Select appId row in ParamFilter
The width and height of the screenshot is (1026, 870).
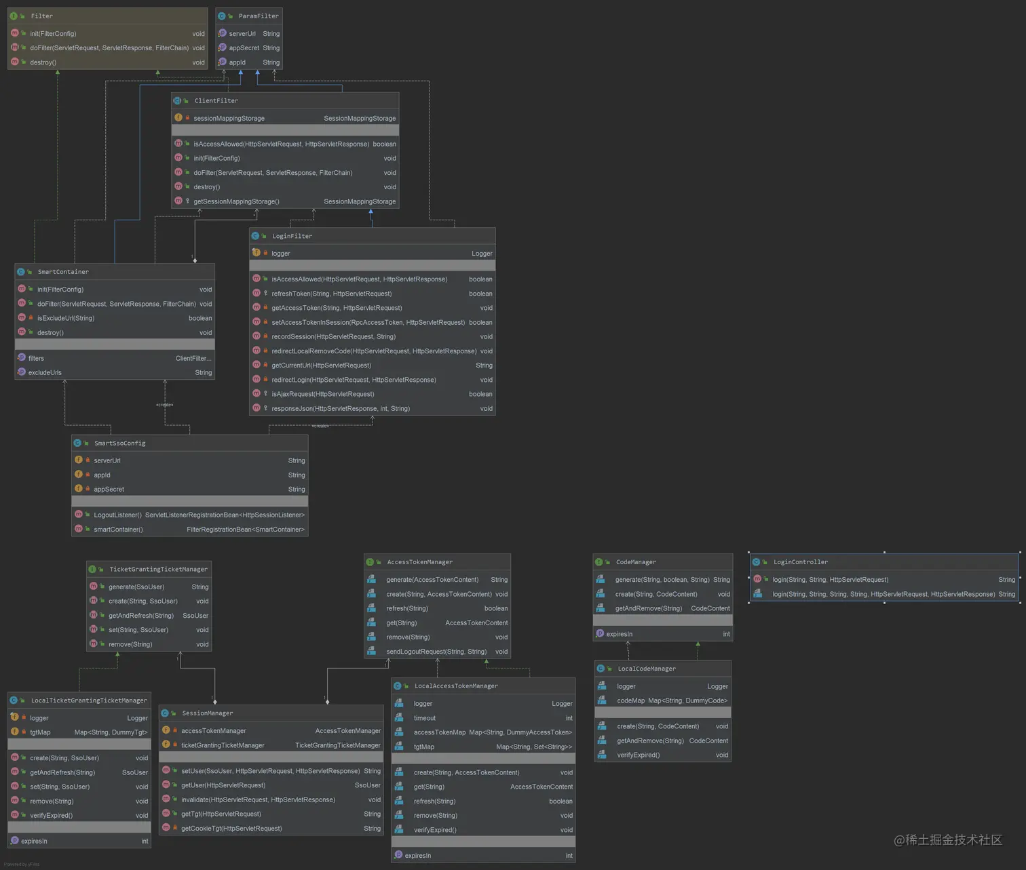coord(249,62)
